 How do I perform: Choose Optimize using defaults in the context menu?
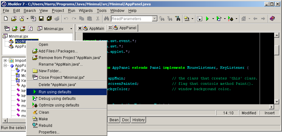67,105
